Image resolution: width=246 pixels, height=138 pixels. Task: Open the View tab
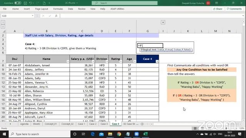click(x=93, y=9)
